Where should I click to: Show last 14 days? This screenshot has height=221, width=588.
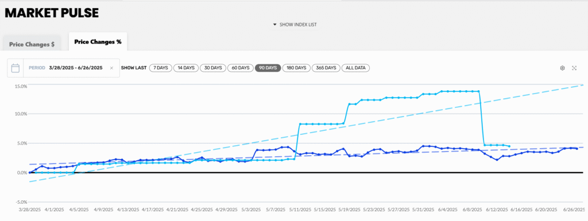(186, 68)
